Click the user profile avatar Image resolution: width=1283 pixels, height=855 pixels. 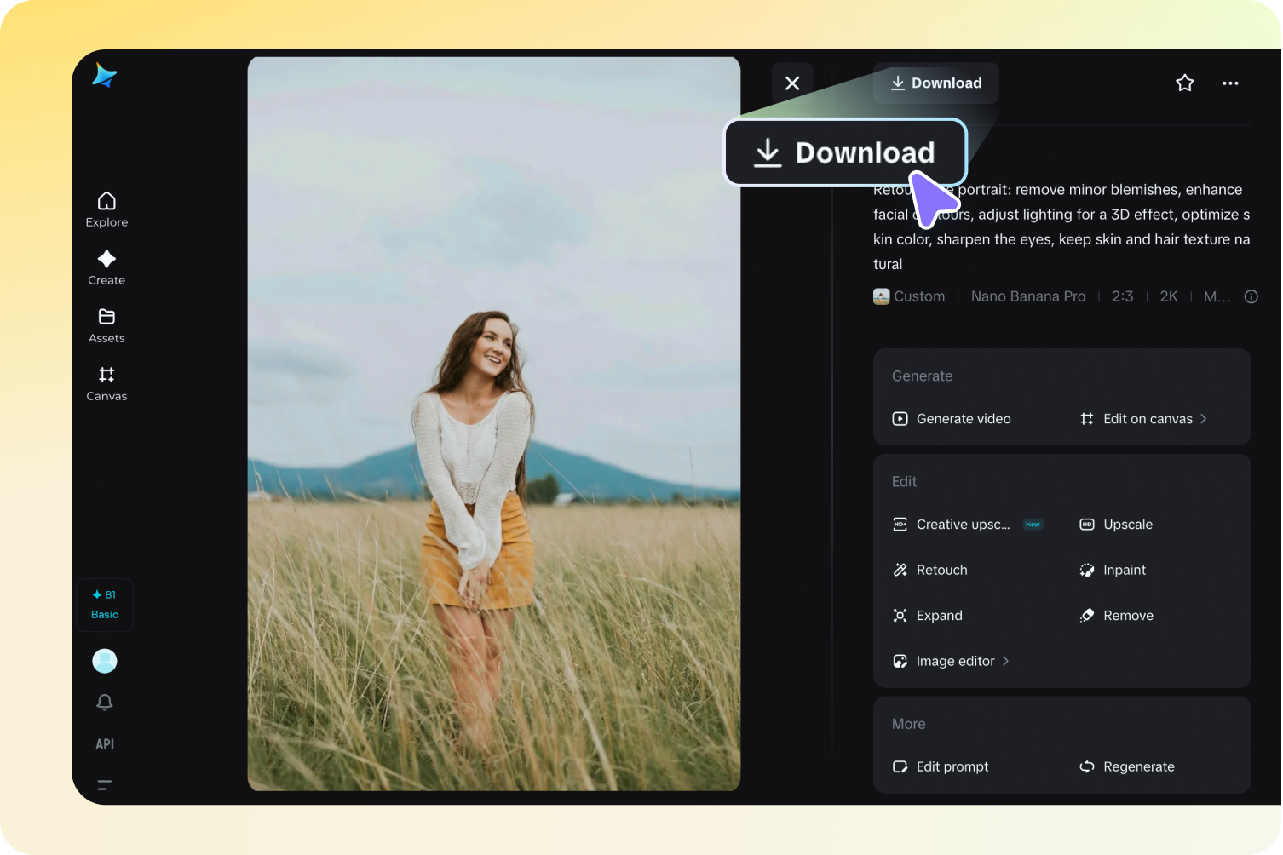coord(104,661)
